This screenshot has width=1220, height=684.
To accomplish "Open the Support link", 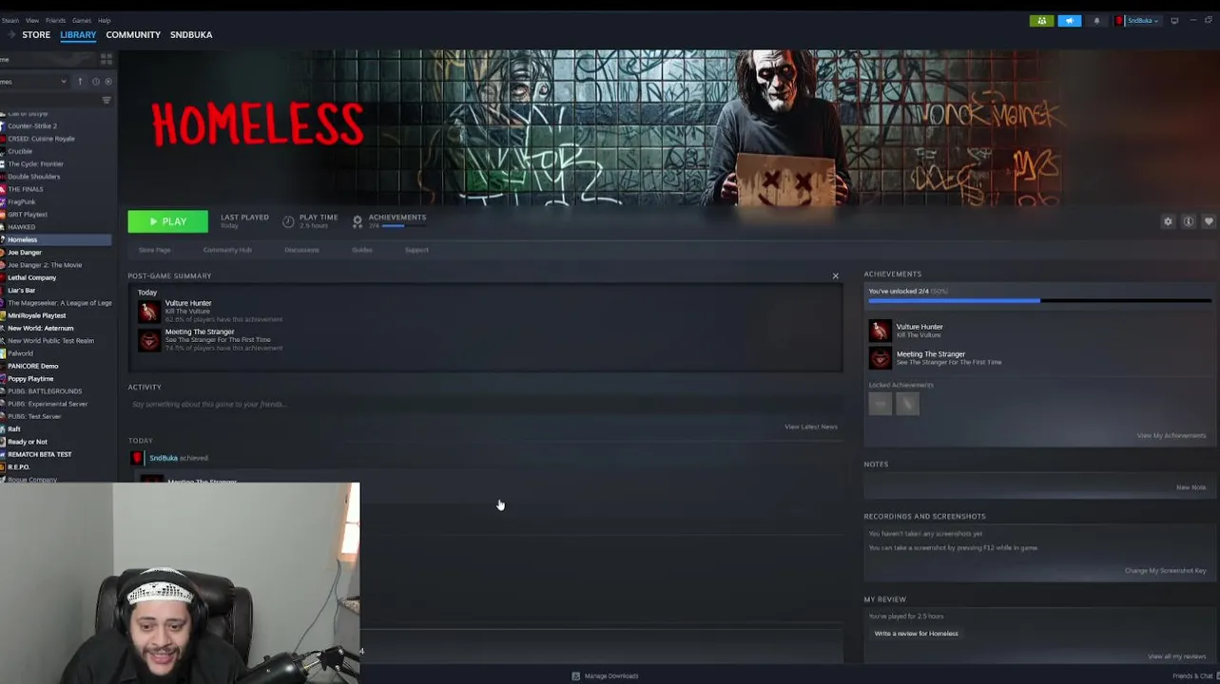I will 416,250.
